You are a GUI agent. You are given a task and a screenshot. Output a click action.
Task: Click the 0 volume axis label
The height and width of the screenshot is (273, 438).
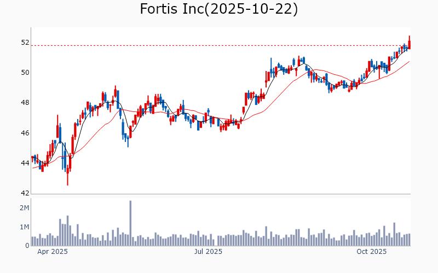point(27,246)
